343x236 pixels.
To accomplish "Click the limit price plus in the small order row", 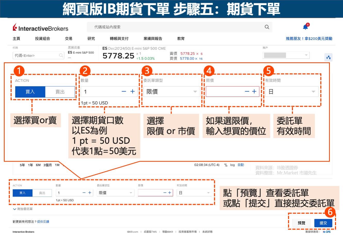I will point(170,193).
